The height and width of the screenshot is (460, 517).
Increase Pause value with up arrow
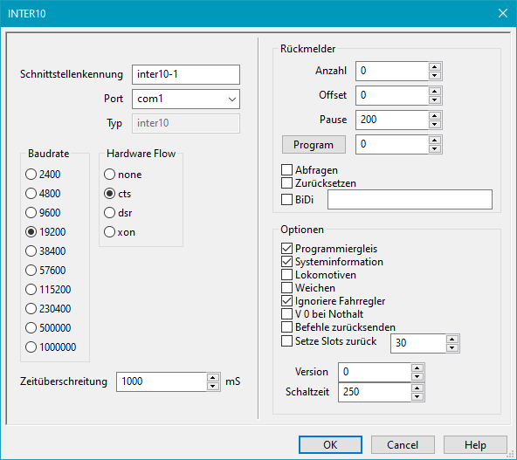pos(435,116)
